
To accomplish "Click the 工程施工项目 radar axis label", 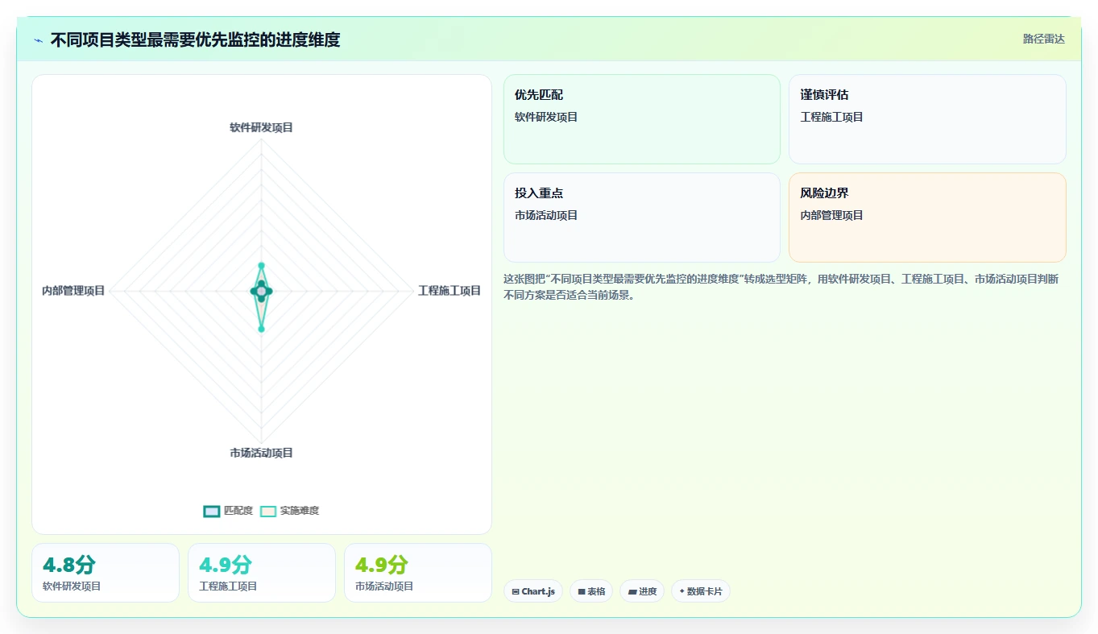I will (x=450, y=291).
